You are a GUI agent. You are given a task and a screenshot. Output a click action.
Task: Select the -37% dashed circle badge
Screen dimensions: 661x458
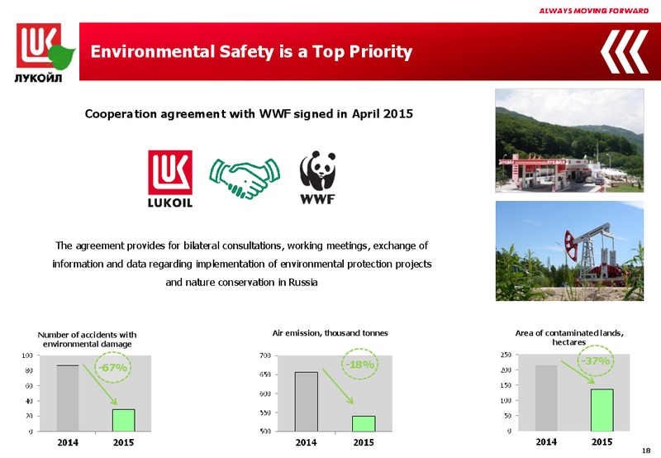click(595, 361)
